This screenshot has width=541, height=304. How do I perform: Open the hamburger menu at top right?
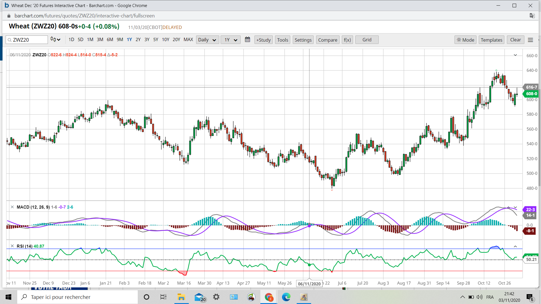pos(530,40)
